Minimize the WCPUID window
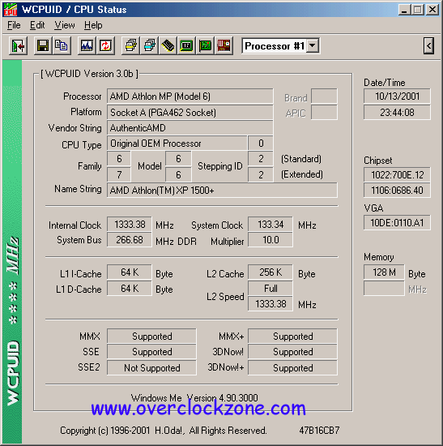 tap(404, 10)
